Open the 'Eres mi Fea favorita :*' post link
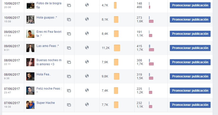The height and width of the screenshot is (115, 218). pos(49,34)
